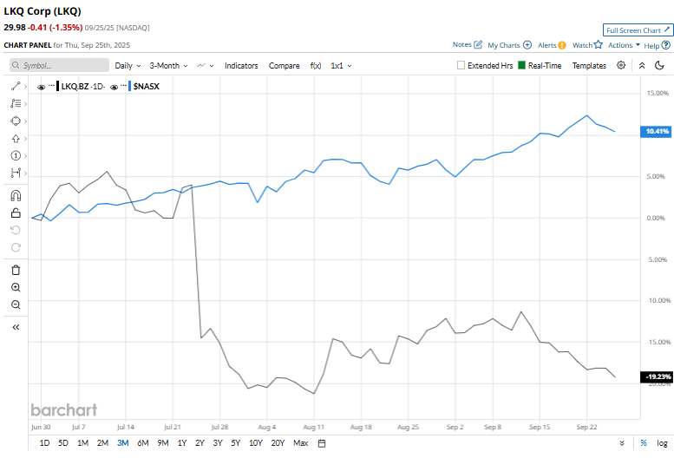The width and height of the screenshot is (674, 458).
Task: Collapse the drawing tools sidebar
Action: coord(16,327)
